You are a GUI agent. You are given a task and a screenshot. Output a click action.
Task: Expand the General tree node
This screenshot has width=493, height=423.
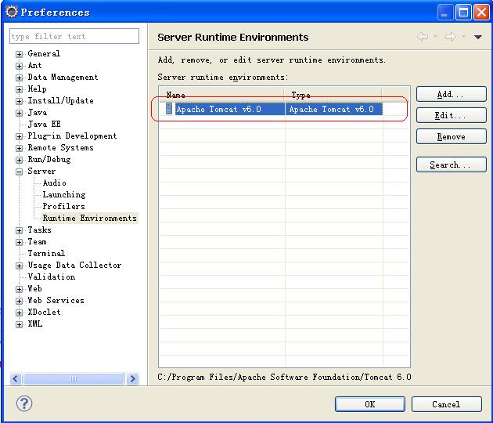[20, 54]
